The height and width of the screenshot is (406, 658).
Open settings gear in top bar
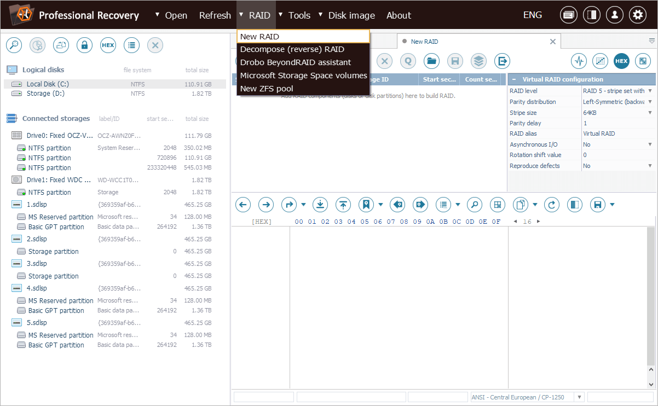(x=638, y=15)
